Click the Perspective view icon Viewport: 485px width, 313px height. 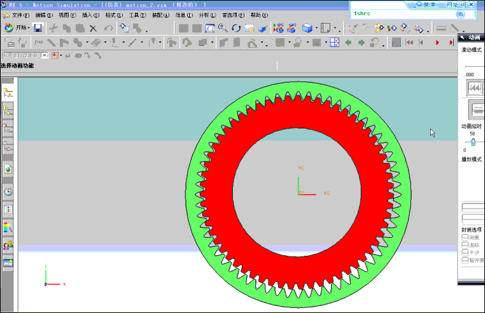(262, 29)
